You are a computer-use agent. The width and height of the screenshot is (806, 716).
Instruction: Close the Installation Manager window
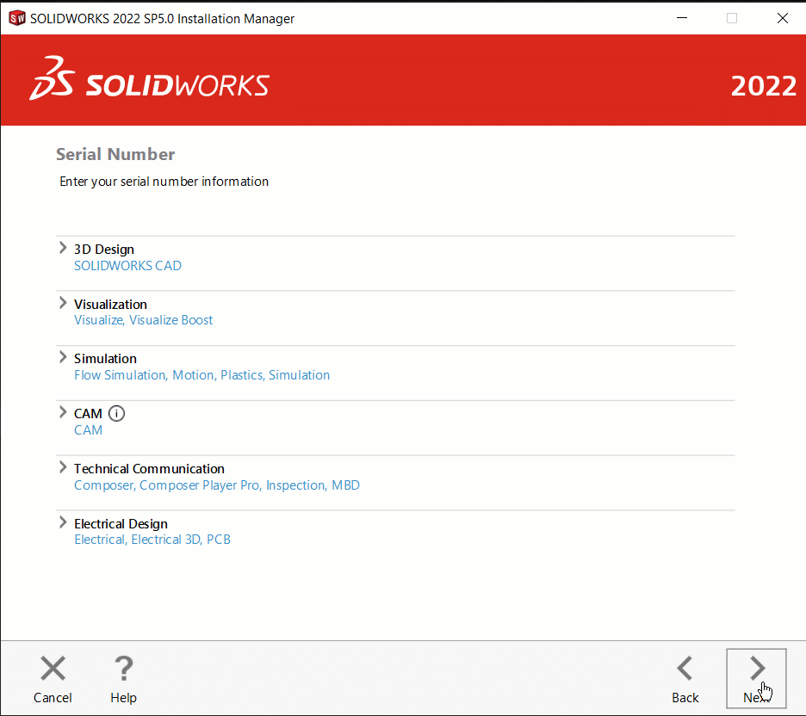coord(783,18)
